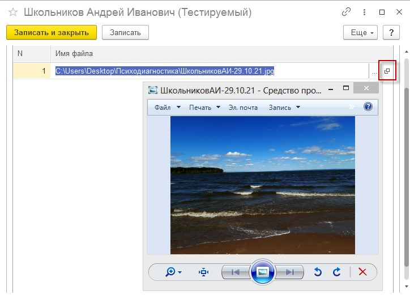Click scrollbar up arrow

407,52
